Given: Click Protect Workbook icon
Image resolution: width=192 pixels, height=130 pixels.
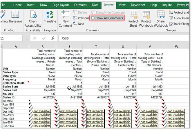Looking at the screenshot, I should pyautogui.click(x=146, y=19).
